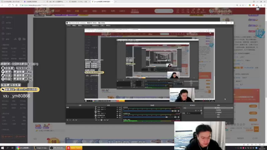Go to Douyu 首页 nav link

click(x=69, y=11)
